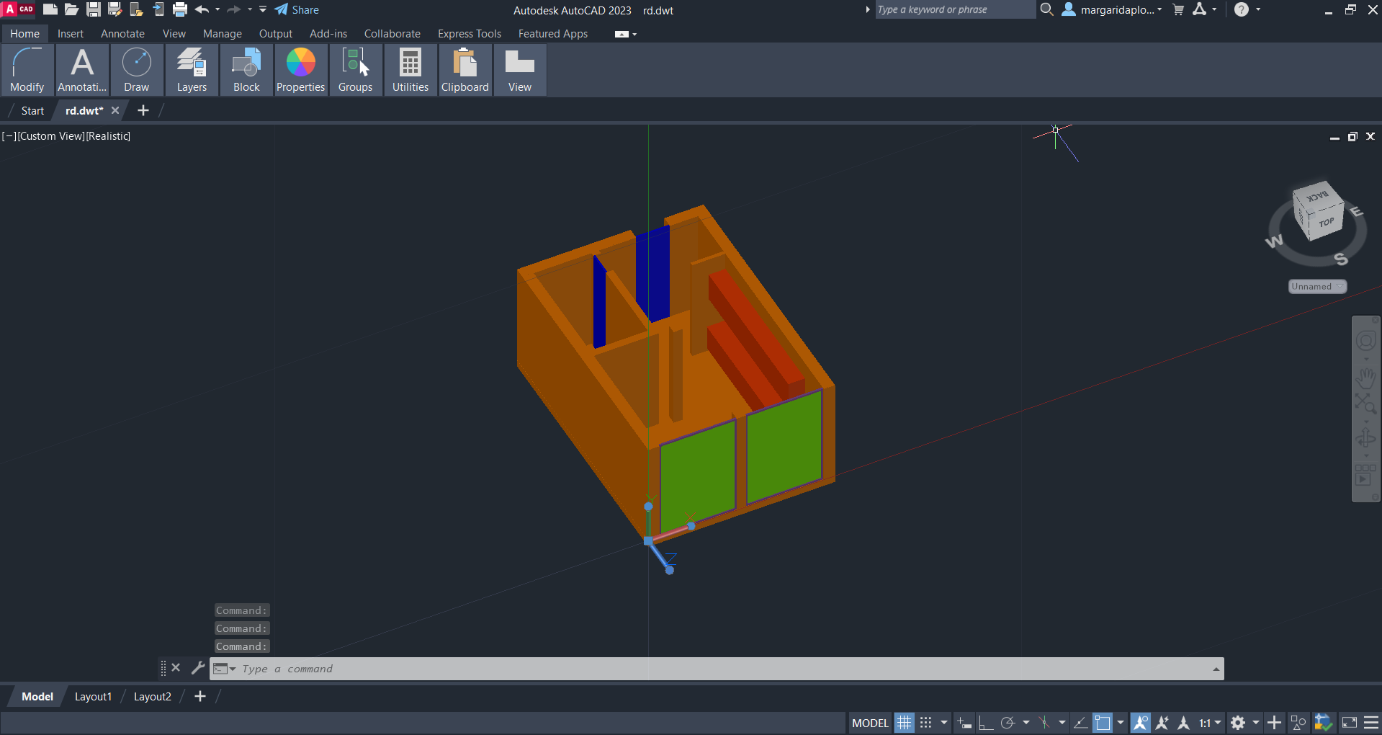Open the Draw tools panel

click(136, 70)
